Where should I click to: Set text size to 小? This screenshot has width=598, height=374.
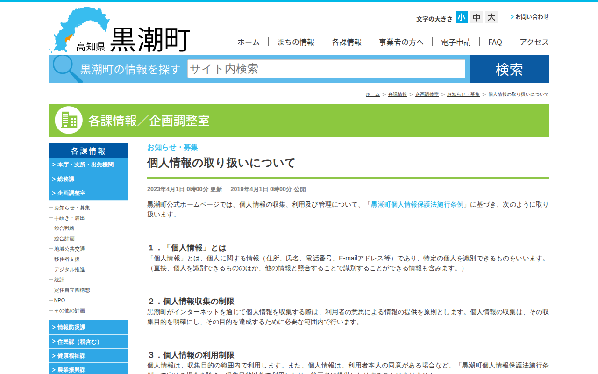(462, 17)
